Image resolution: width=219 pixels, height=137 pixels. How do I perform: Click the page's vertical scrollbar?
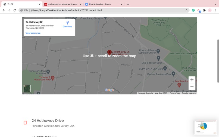click(x=218, y=61)
